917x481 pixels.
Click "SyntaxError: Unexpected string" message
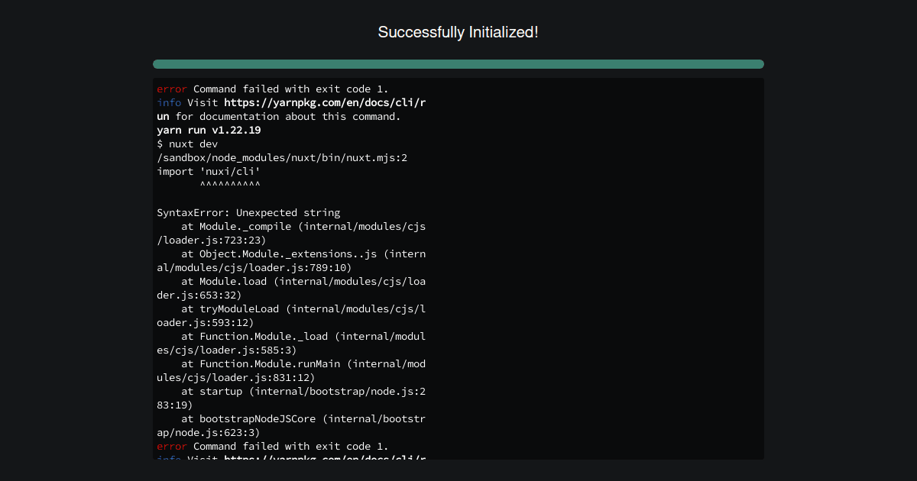(x=248, y=212)
